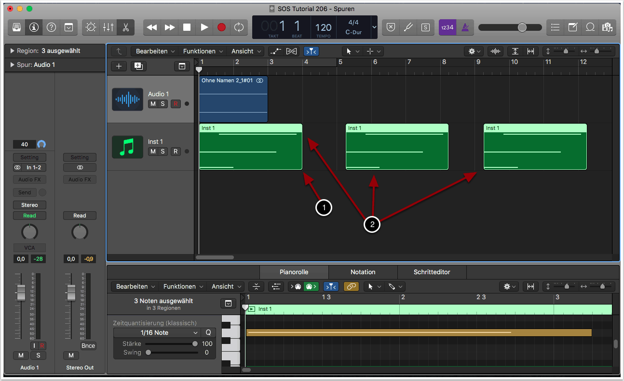The width and height of the screenshot is (624, 381).
Task: Add new track with plus button
Action: click(119, 66)
